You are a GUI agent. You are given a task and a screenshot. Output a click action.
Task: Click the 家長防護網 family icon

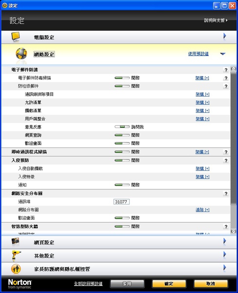16,269
